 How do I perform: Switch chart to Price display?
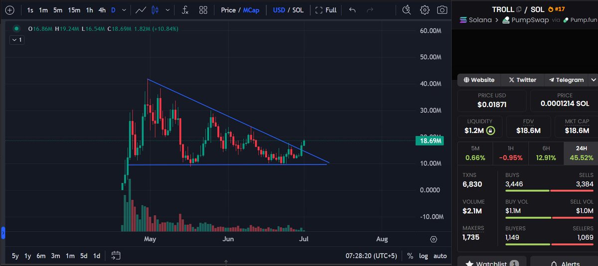click(x=228, y=9)
